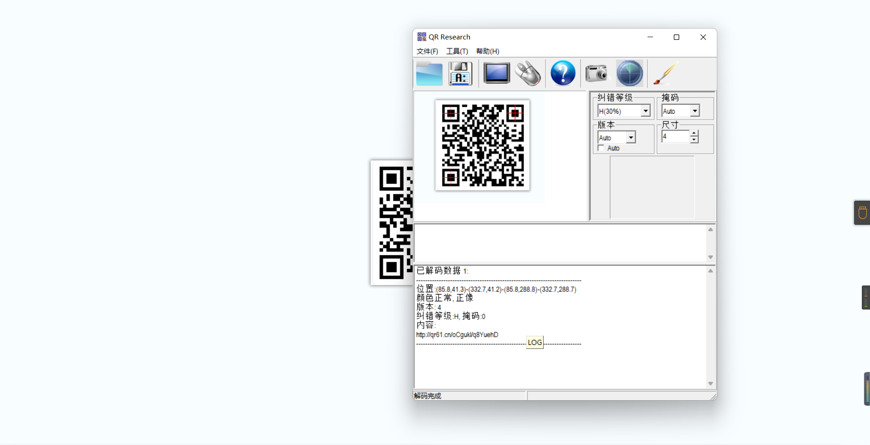Minimize the QR Research window
870x445 pixels.
650,37
